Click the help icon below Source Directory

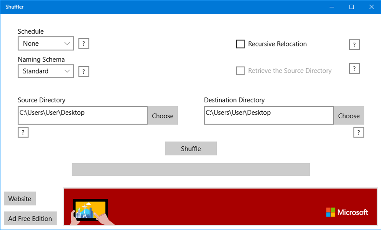point(23,132)
